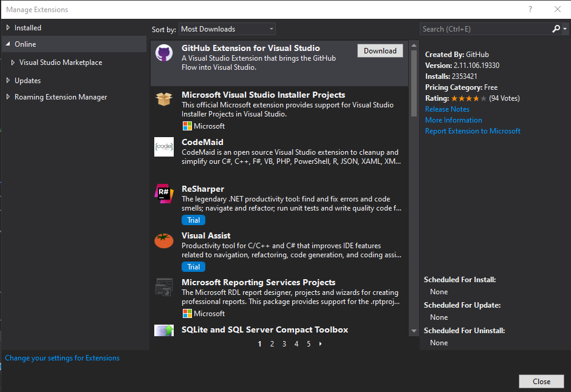
Task: Click the CodeMaid logo icon
Action: (164, 147)
